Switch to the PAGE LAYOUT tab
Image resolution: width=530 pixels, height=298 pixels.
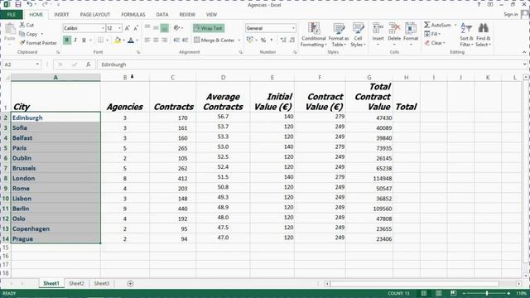point(95,15)
